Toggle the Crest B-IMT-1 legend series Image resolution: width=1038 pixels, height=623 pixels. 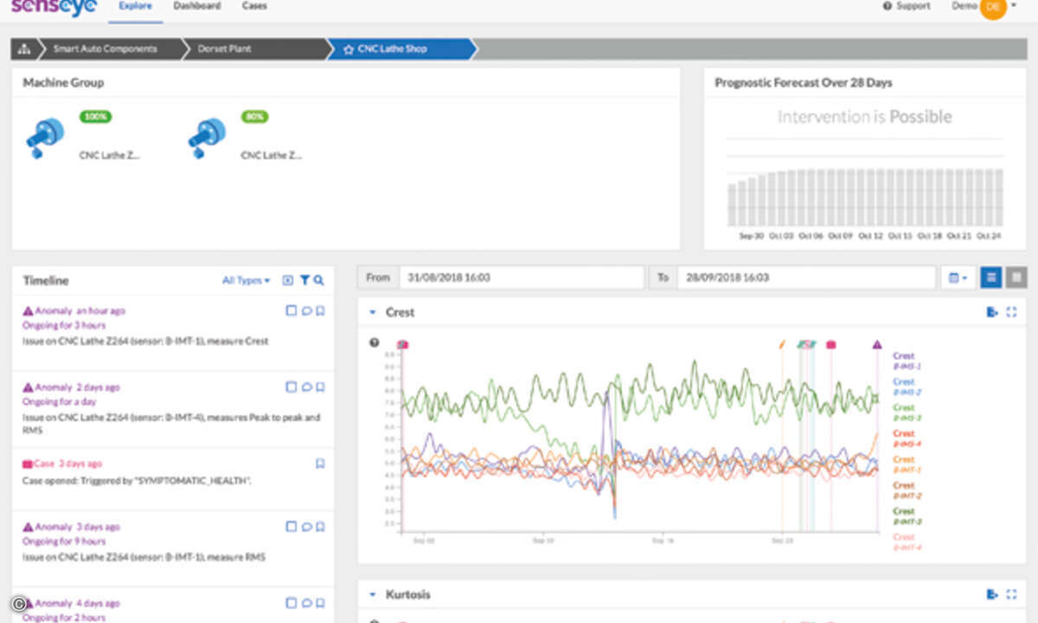(906, 465)
